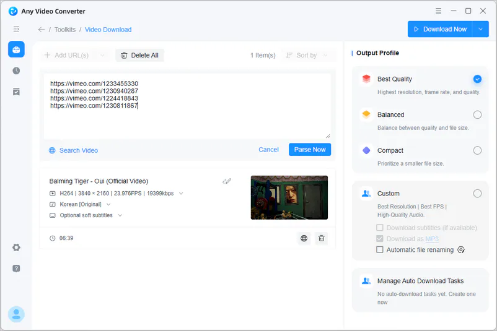The width and height of the screenshot is (497, 331).
Task: Select the Best Quality radio button
Action: 477,79
